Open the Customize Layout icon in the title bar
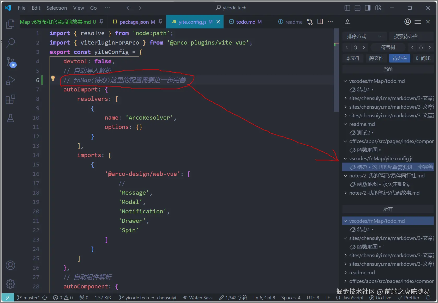The width and height of the screenshot is (438, 303). pos(378,8)
